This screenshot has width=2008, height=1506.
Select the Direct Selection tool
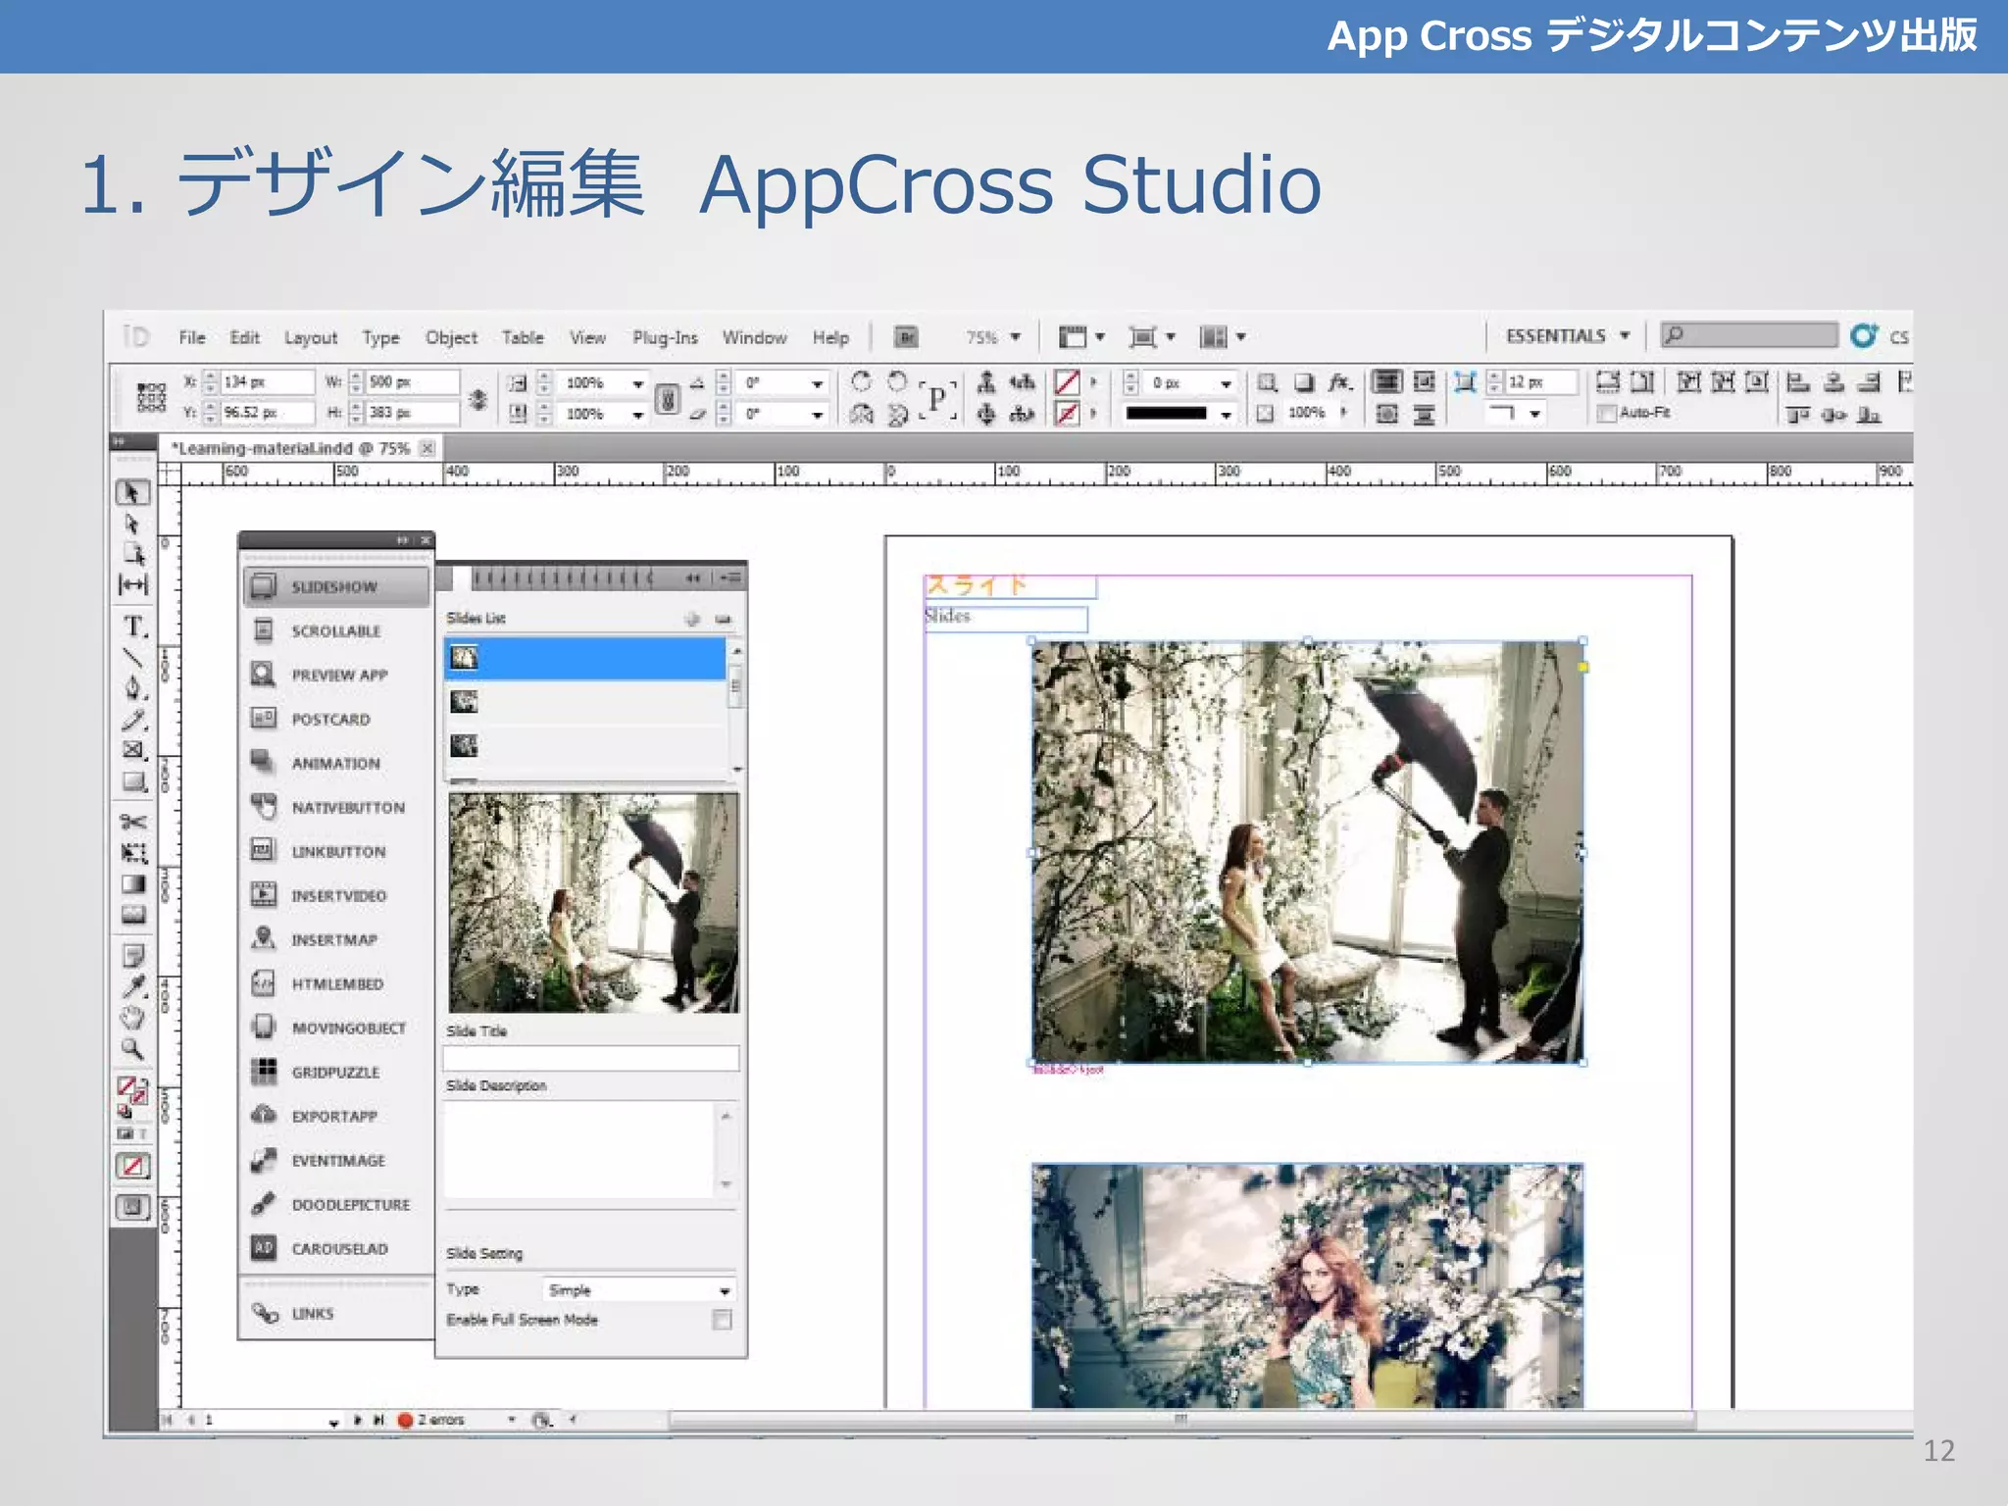pyautogui.click(x=132, y=524)
